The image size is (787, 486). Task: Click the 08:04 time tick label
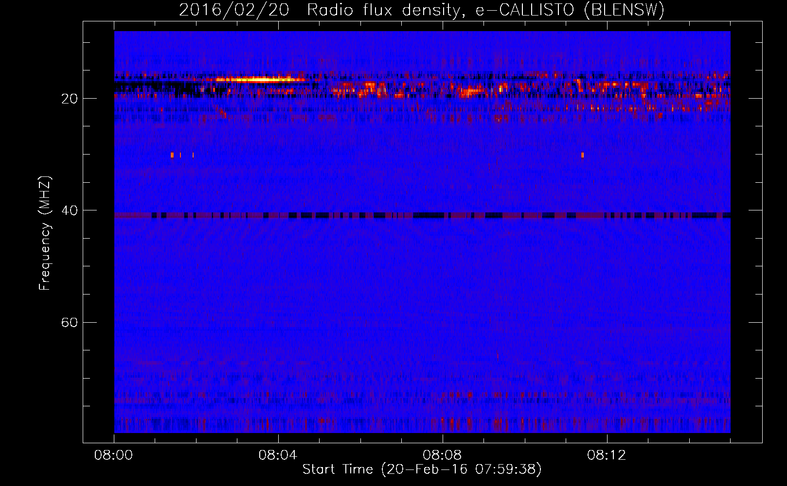coord(278,455)
